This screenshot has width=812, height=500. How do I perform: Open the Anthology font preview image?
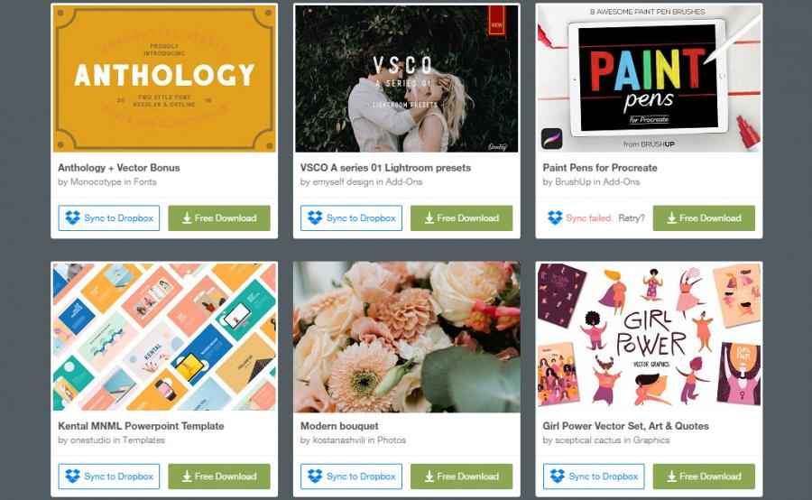(164, 79)
